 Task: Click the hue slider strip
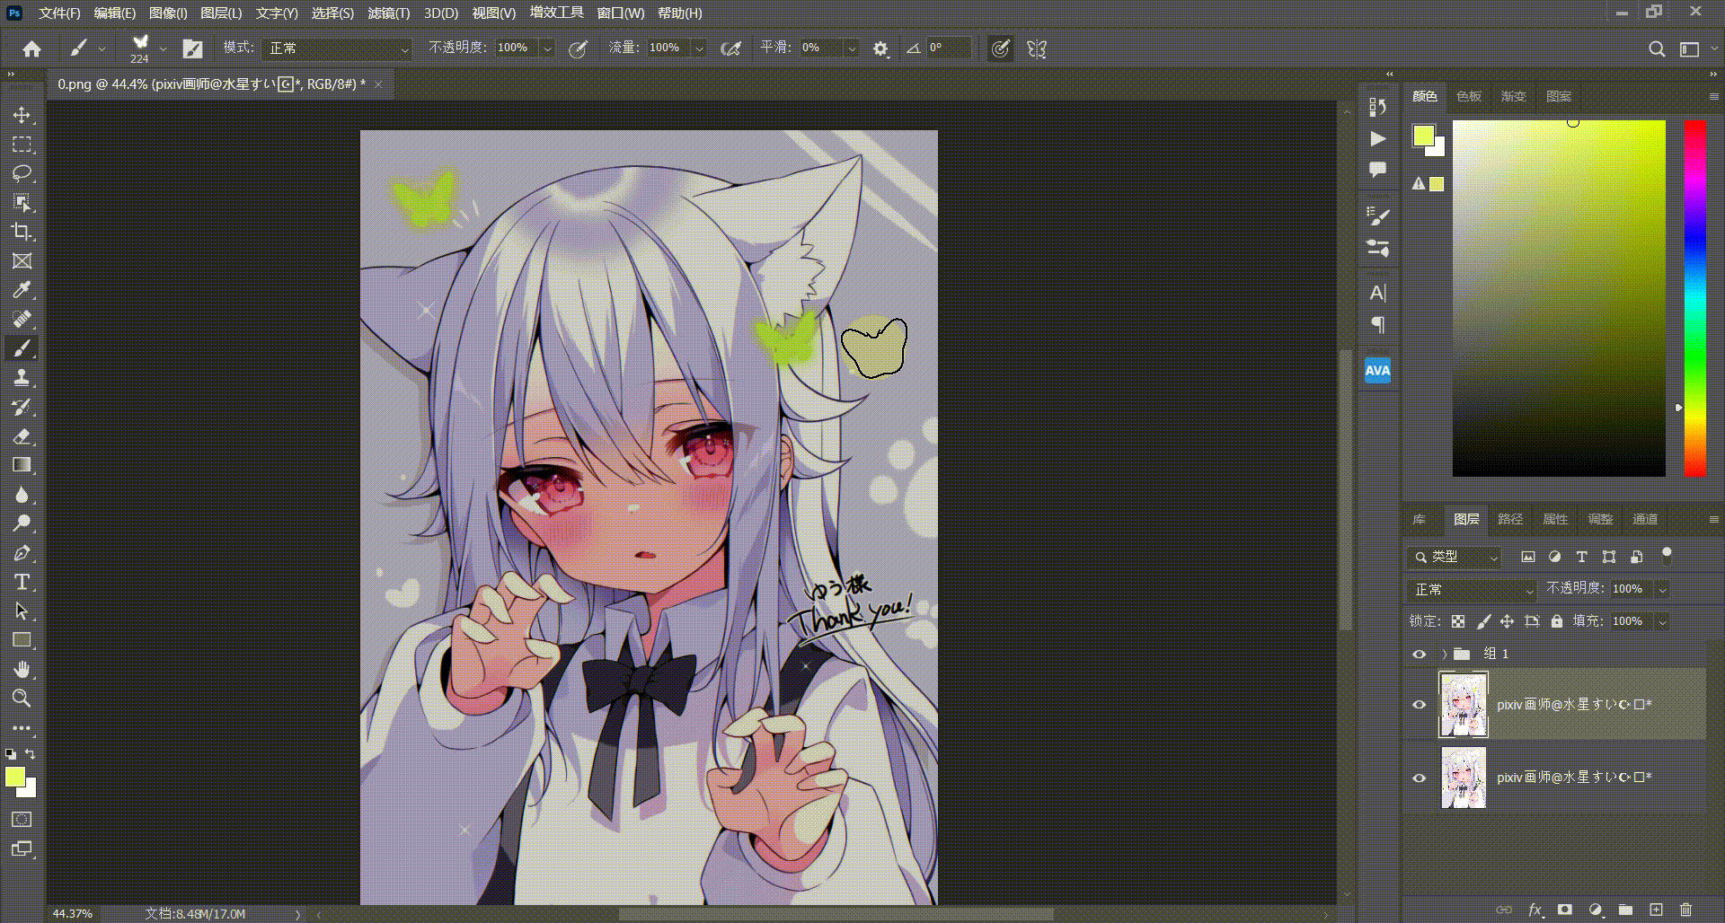tap(1694, 298)
